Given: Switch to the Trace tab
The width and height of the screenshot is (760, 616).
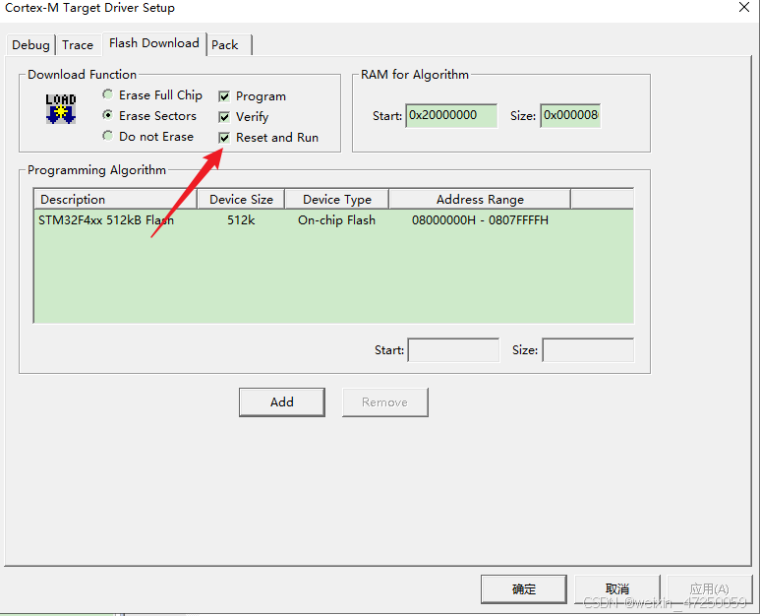Looking at the screenshot, I should [x=78, y=45].
